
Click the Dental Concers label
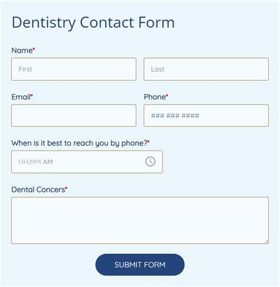coord(38,190)
